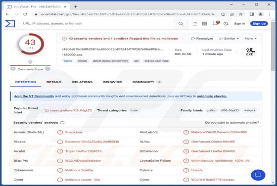The image size is (277, 186).
Task: Vote using right community score icon
Action: coord(47,69)
